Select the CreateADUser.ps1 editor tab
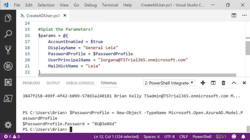 (x=43, y=16)
